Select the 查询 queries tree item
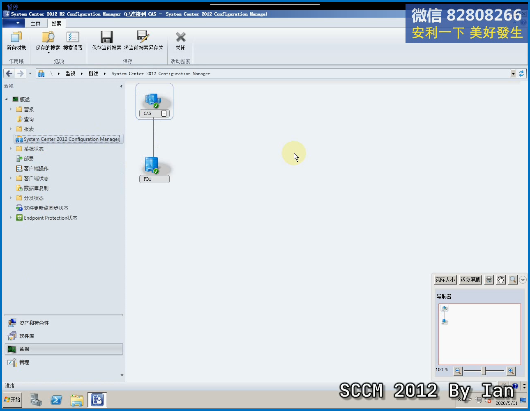530x411 pixels. [x=29, y=119]
